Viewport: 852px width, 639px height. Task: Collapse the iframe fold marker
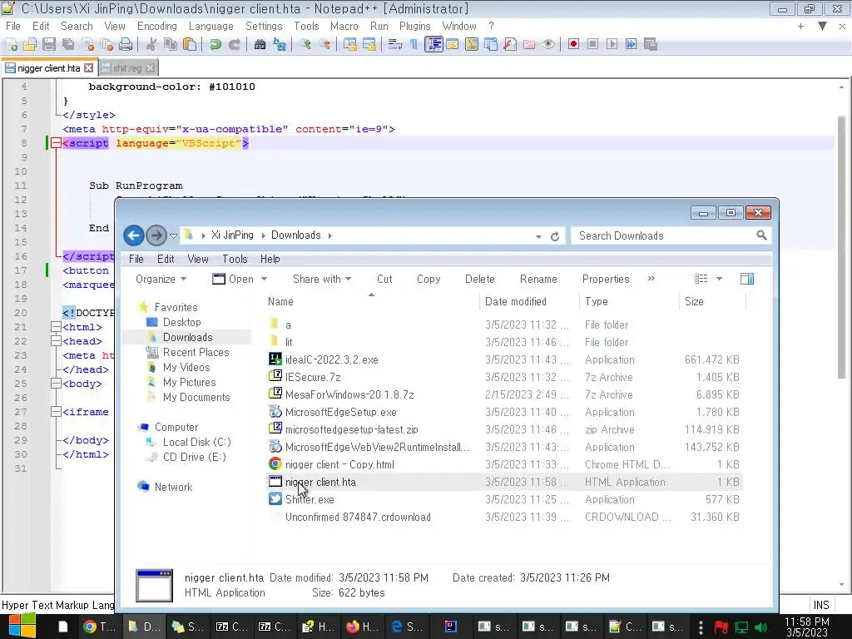56,412
